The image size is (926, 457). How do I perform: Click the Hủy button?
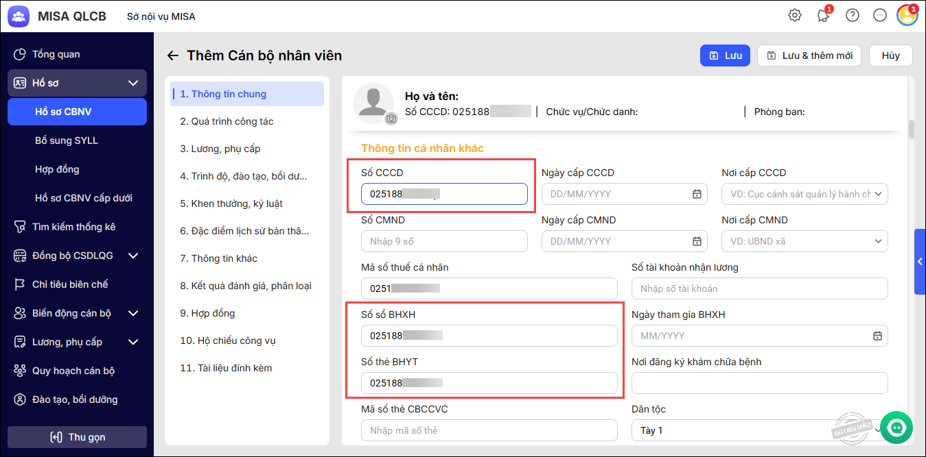click(890, 55)
